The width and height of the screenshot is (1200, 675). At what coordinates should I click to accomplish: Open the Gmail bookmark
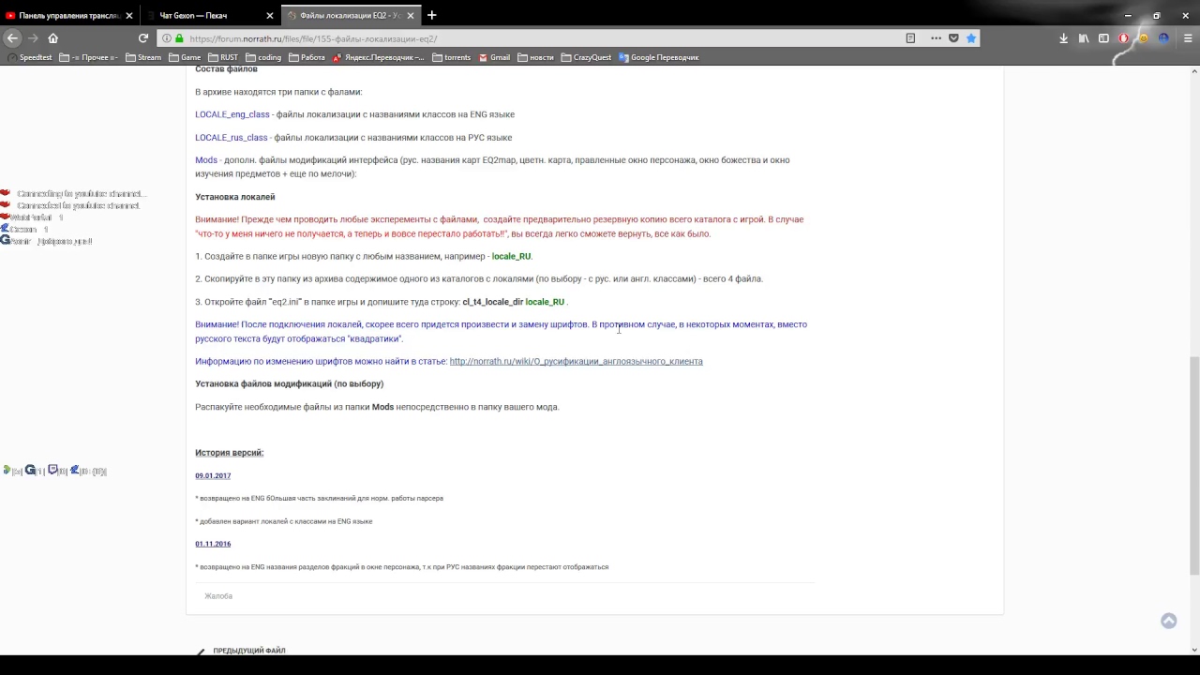pos(494,57)
